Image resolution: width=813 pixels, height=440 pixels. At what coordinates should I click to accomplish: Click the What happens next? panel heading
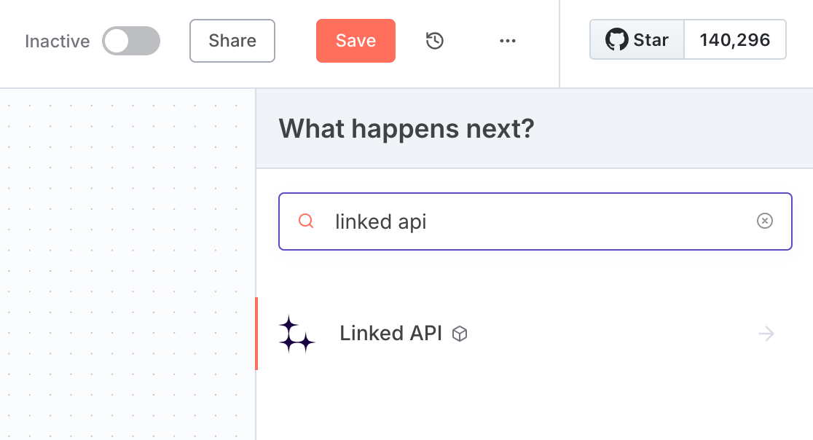coord(406,128)
